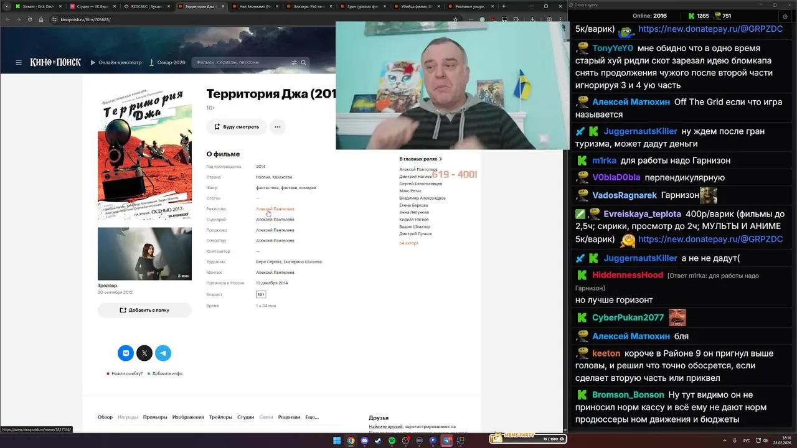Open the Изображения section tab
Screen dimensions: 797x448
coord(188,417)
